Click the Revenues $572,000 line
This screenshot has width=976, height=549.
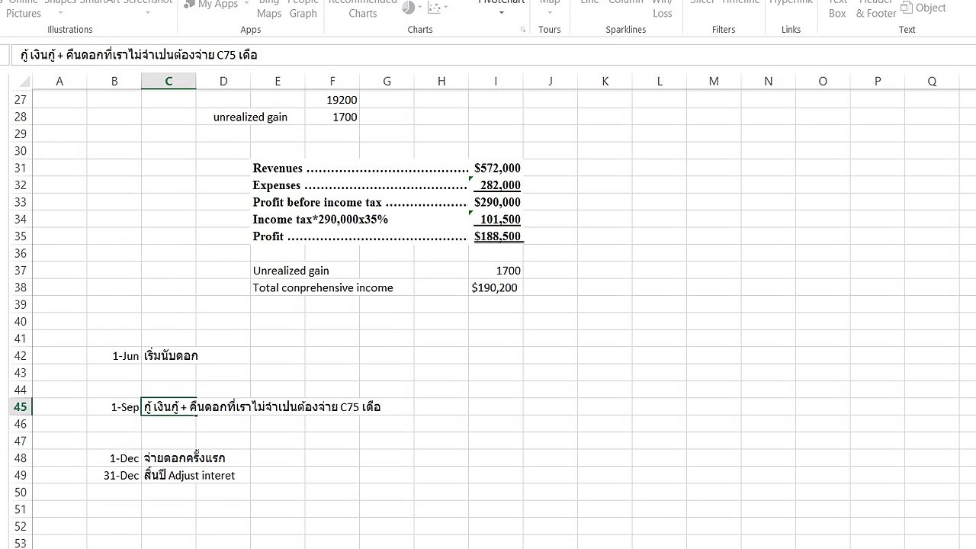[387, 169]
